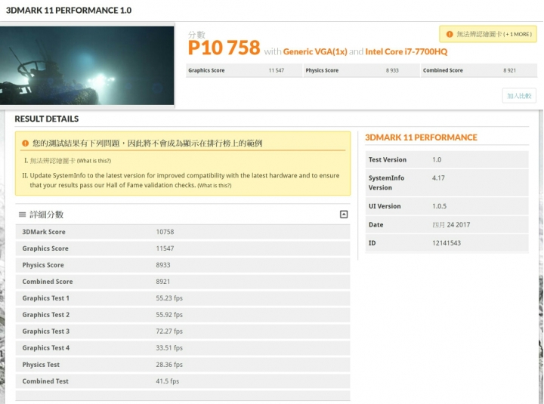Click first 'What is this?' link after 無法辨認繪圖卡
The height and width of the screenshot is (404, 544).
pos(94,161)
